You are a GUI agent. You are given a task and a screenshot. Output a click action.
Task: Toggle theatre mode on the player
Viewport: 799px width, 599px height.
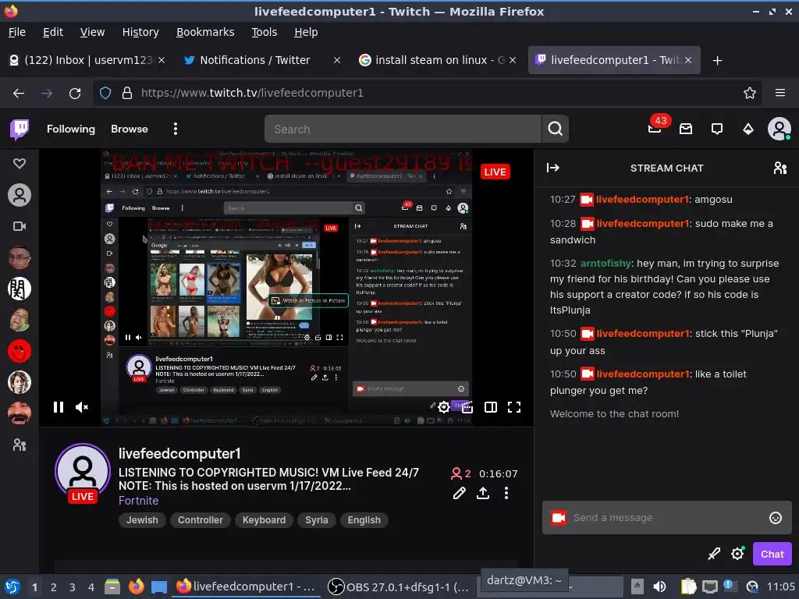click(491, 407)
